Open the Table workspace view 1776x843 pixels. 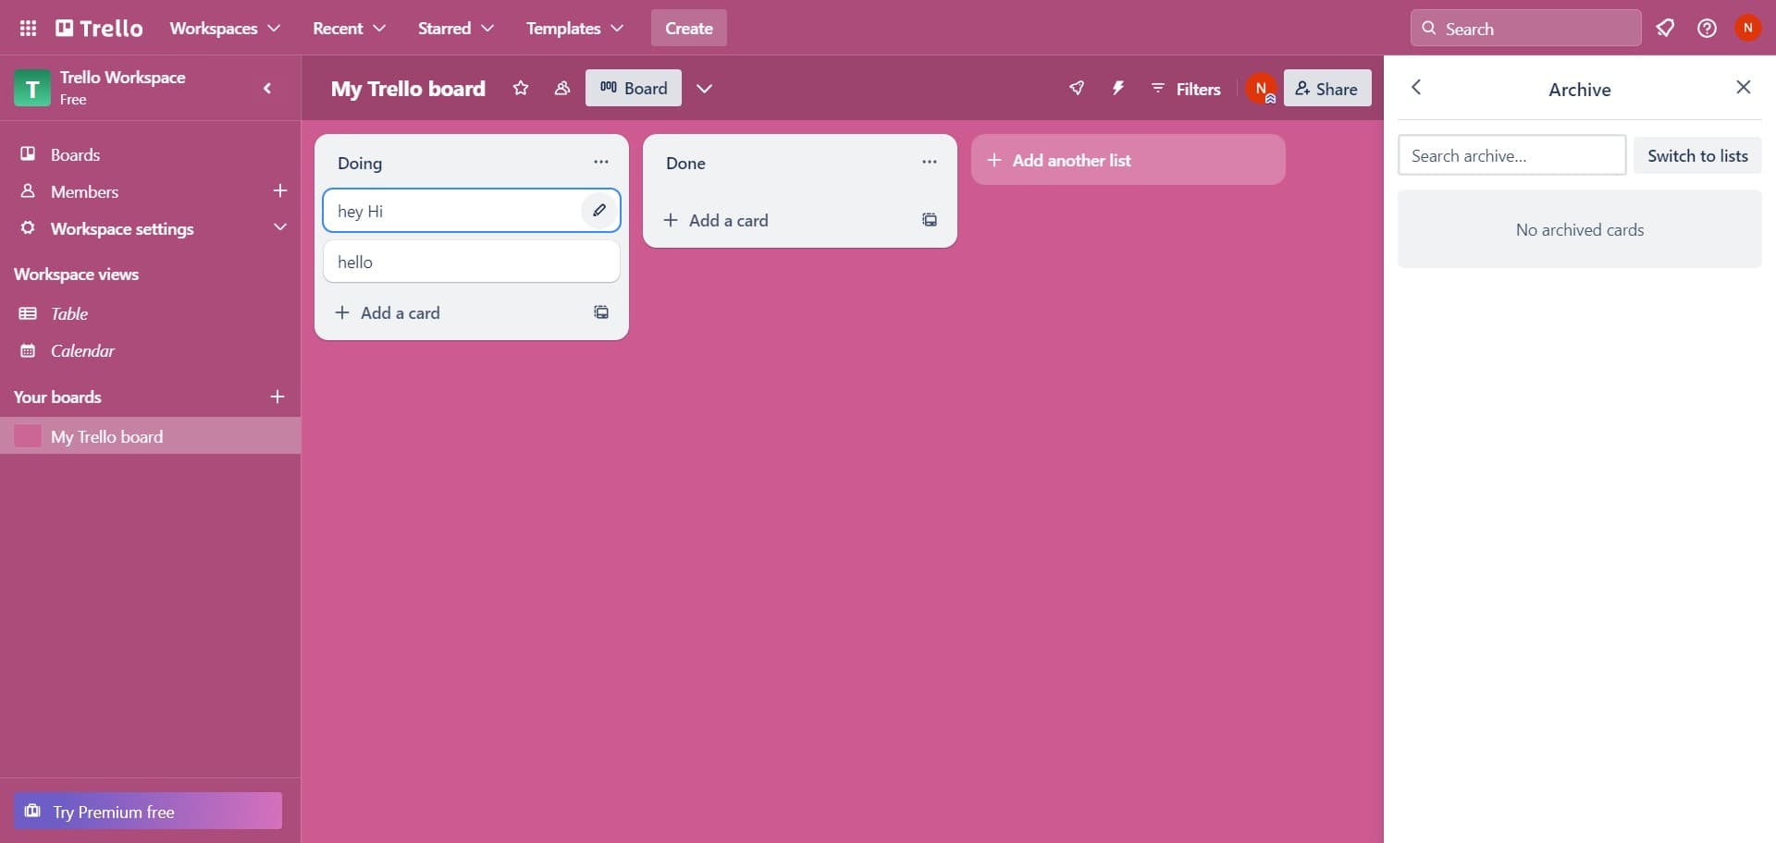pos(69,314)
